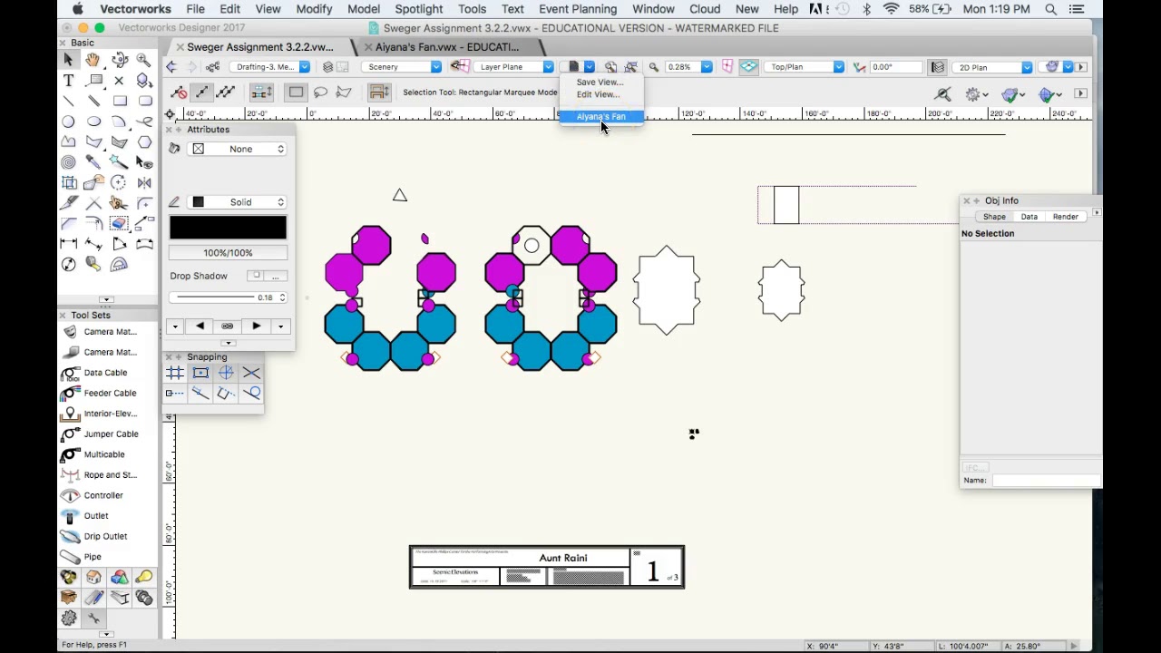Choose Edit View... from dropdown
The width and height of the screenshot is (1161, 653).
pos(598,94)
